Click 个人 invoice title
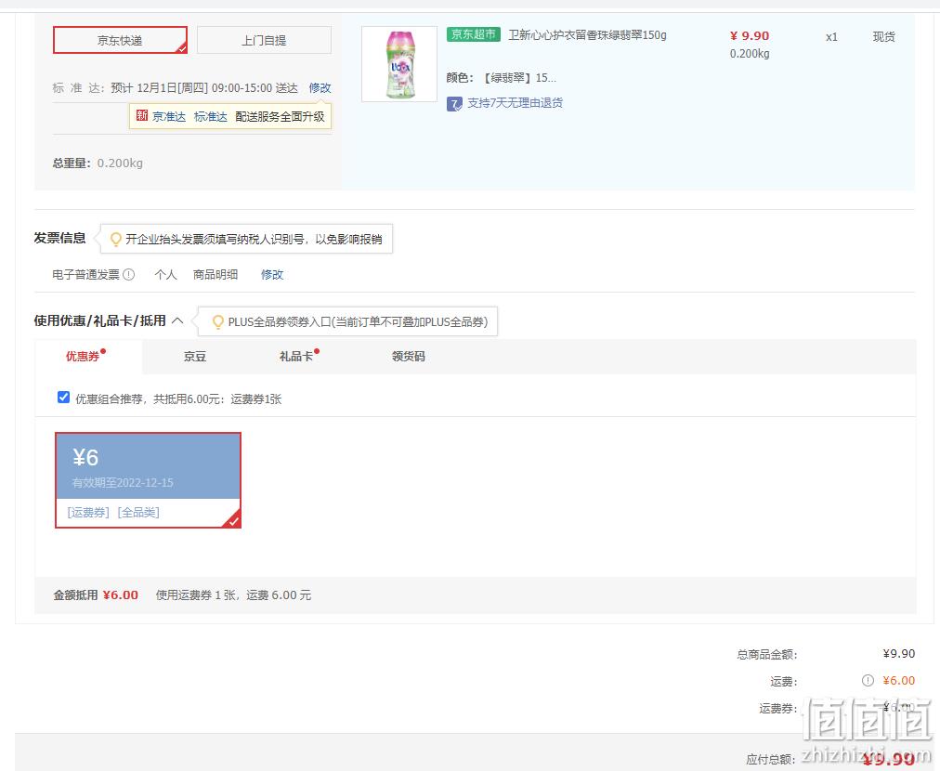The height and width of the screenshot is (771, 940). pos(165,275)
